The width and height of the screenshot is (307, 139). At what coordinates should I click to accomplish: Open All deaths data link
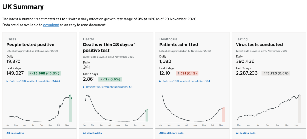pos(92,133)
